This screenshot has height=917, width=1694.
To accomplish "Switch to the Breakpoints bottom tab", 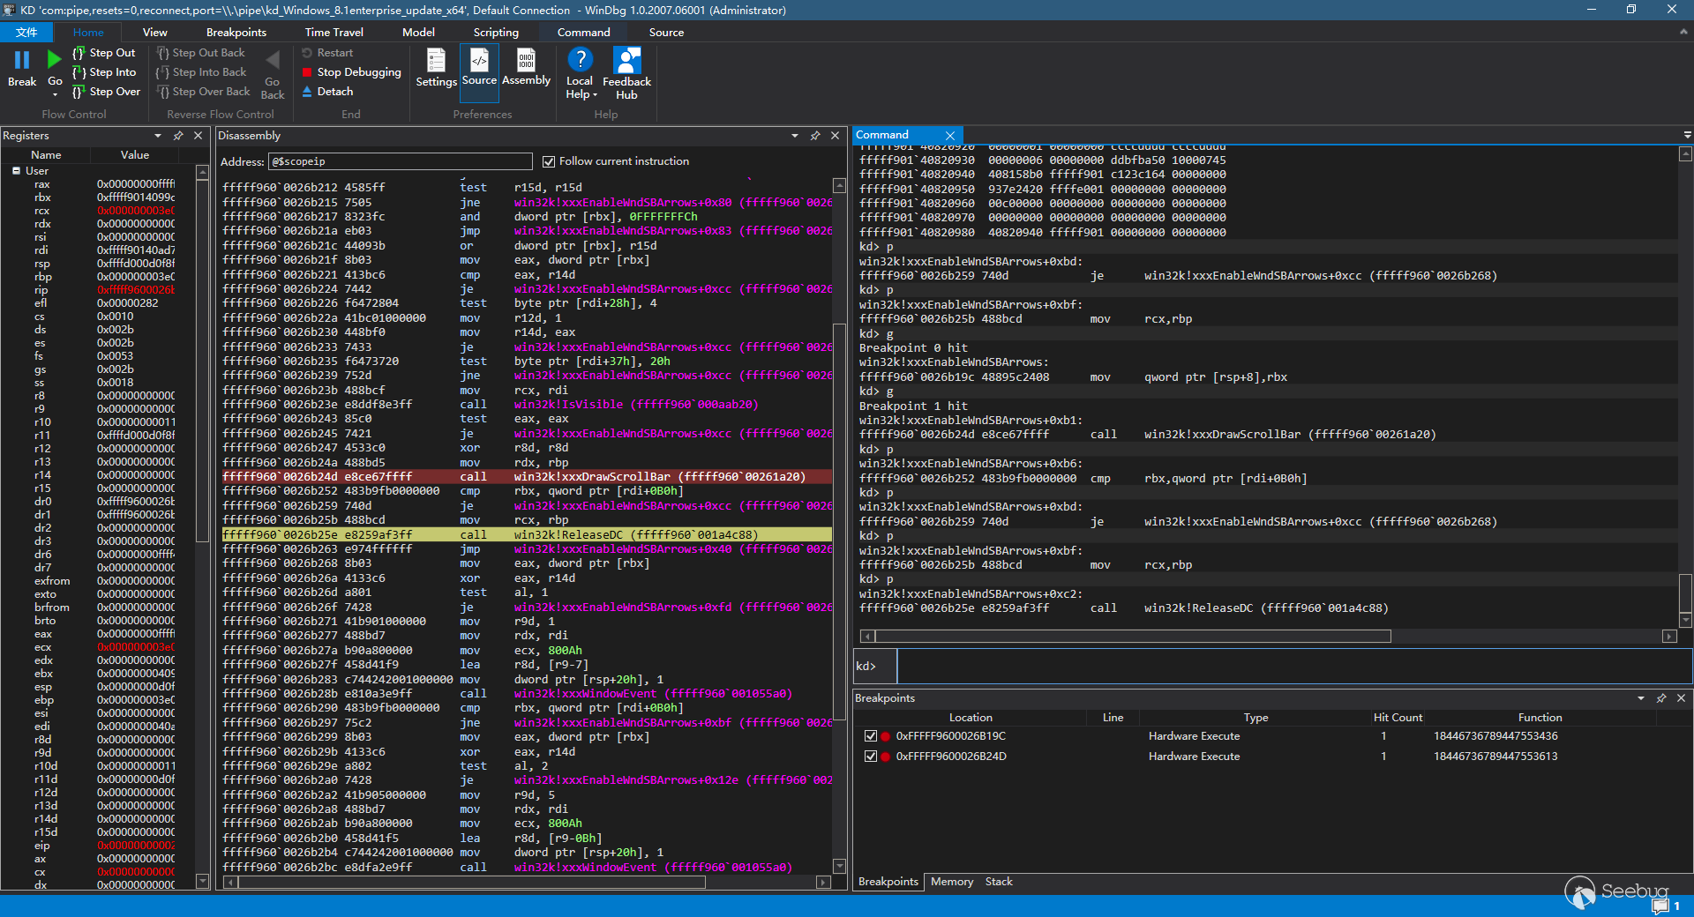I will click(888, 882).
